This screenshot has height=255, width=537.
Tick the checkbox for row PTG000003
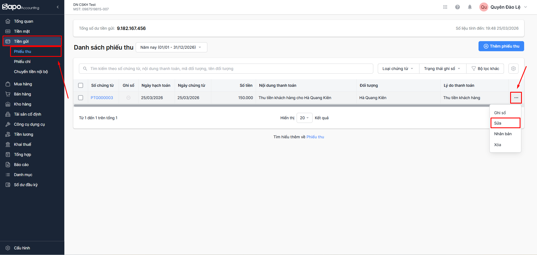pos(81,98)
